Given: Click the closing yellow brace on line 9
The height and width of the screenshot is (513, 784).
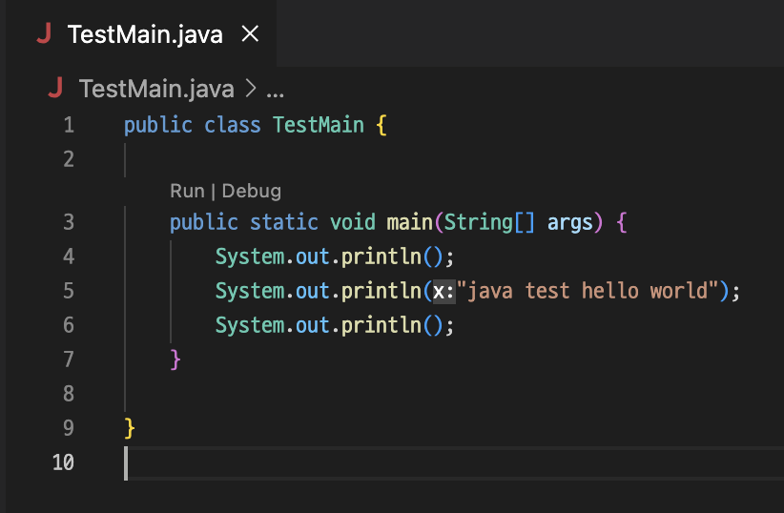Looking at the screenshot, I should (130, 428).
